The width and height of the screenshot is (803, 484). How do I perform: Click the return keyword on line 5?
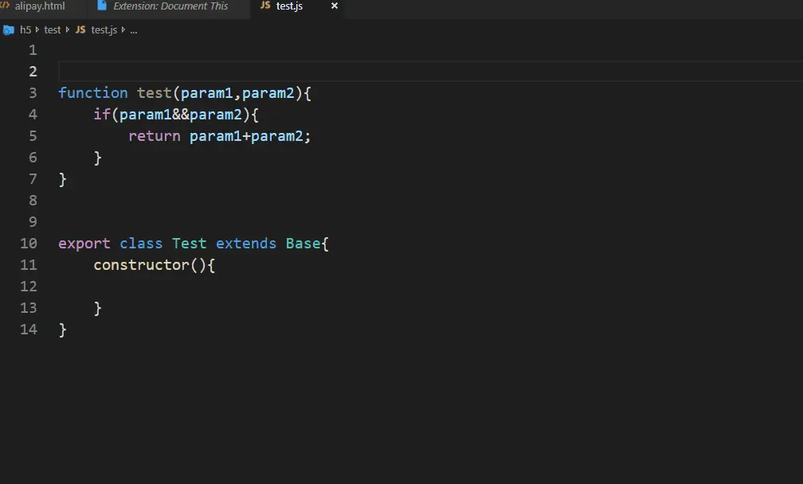(x=154, y=135)
